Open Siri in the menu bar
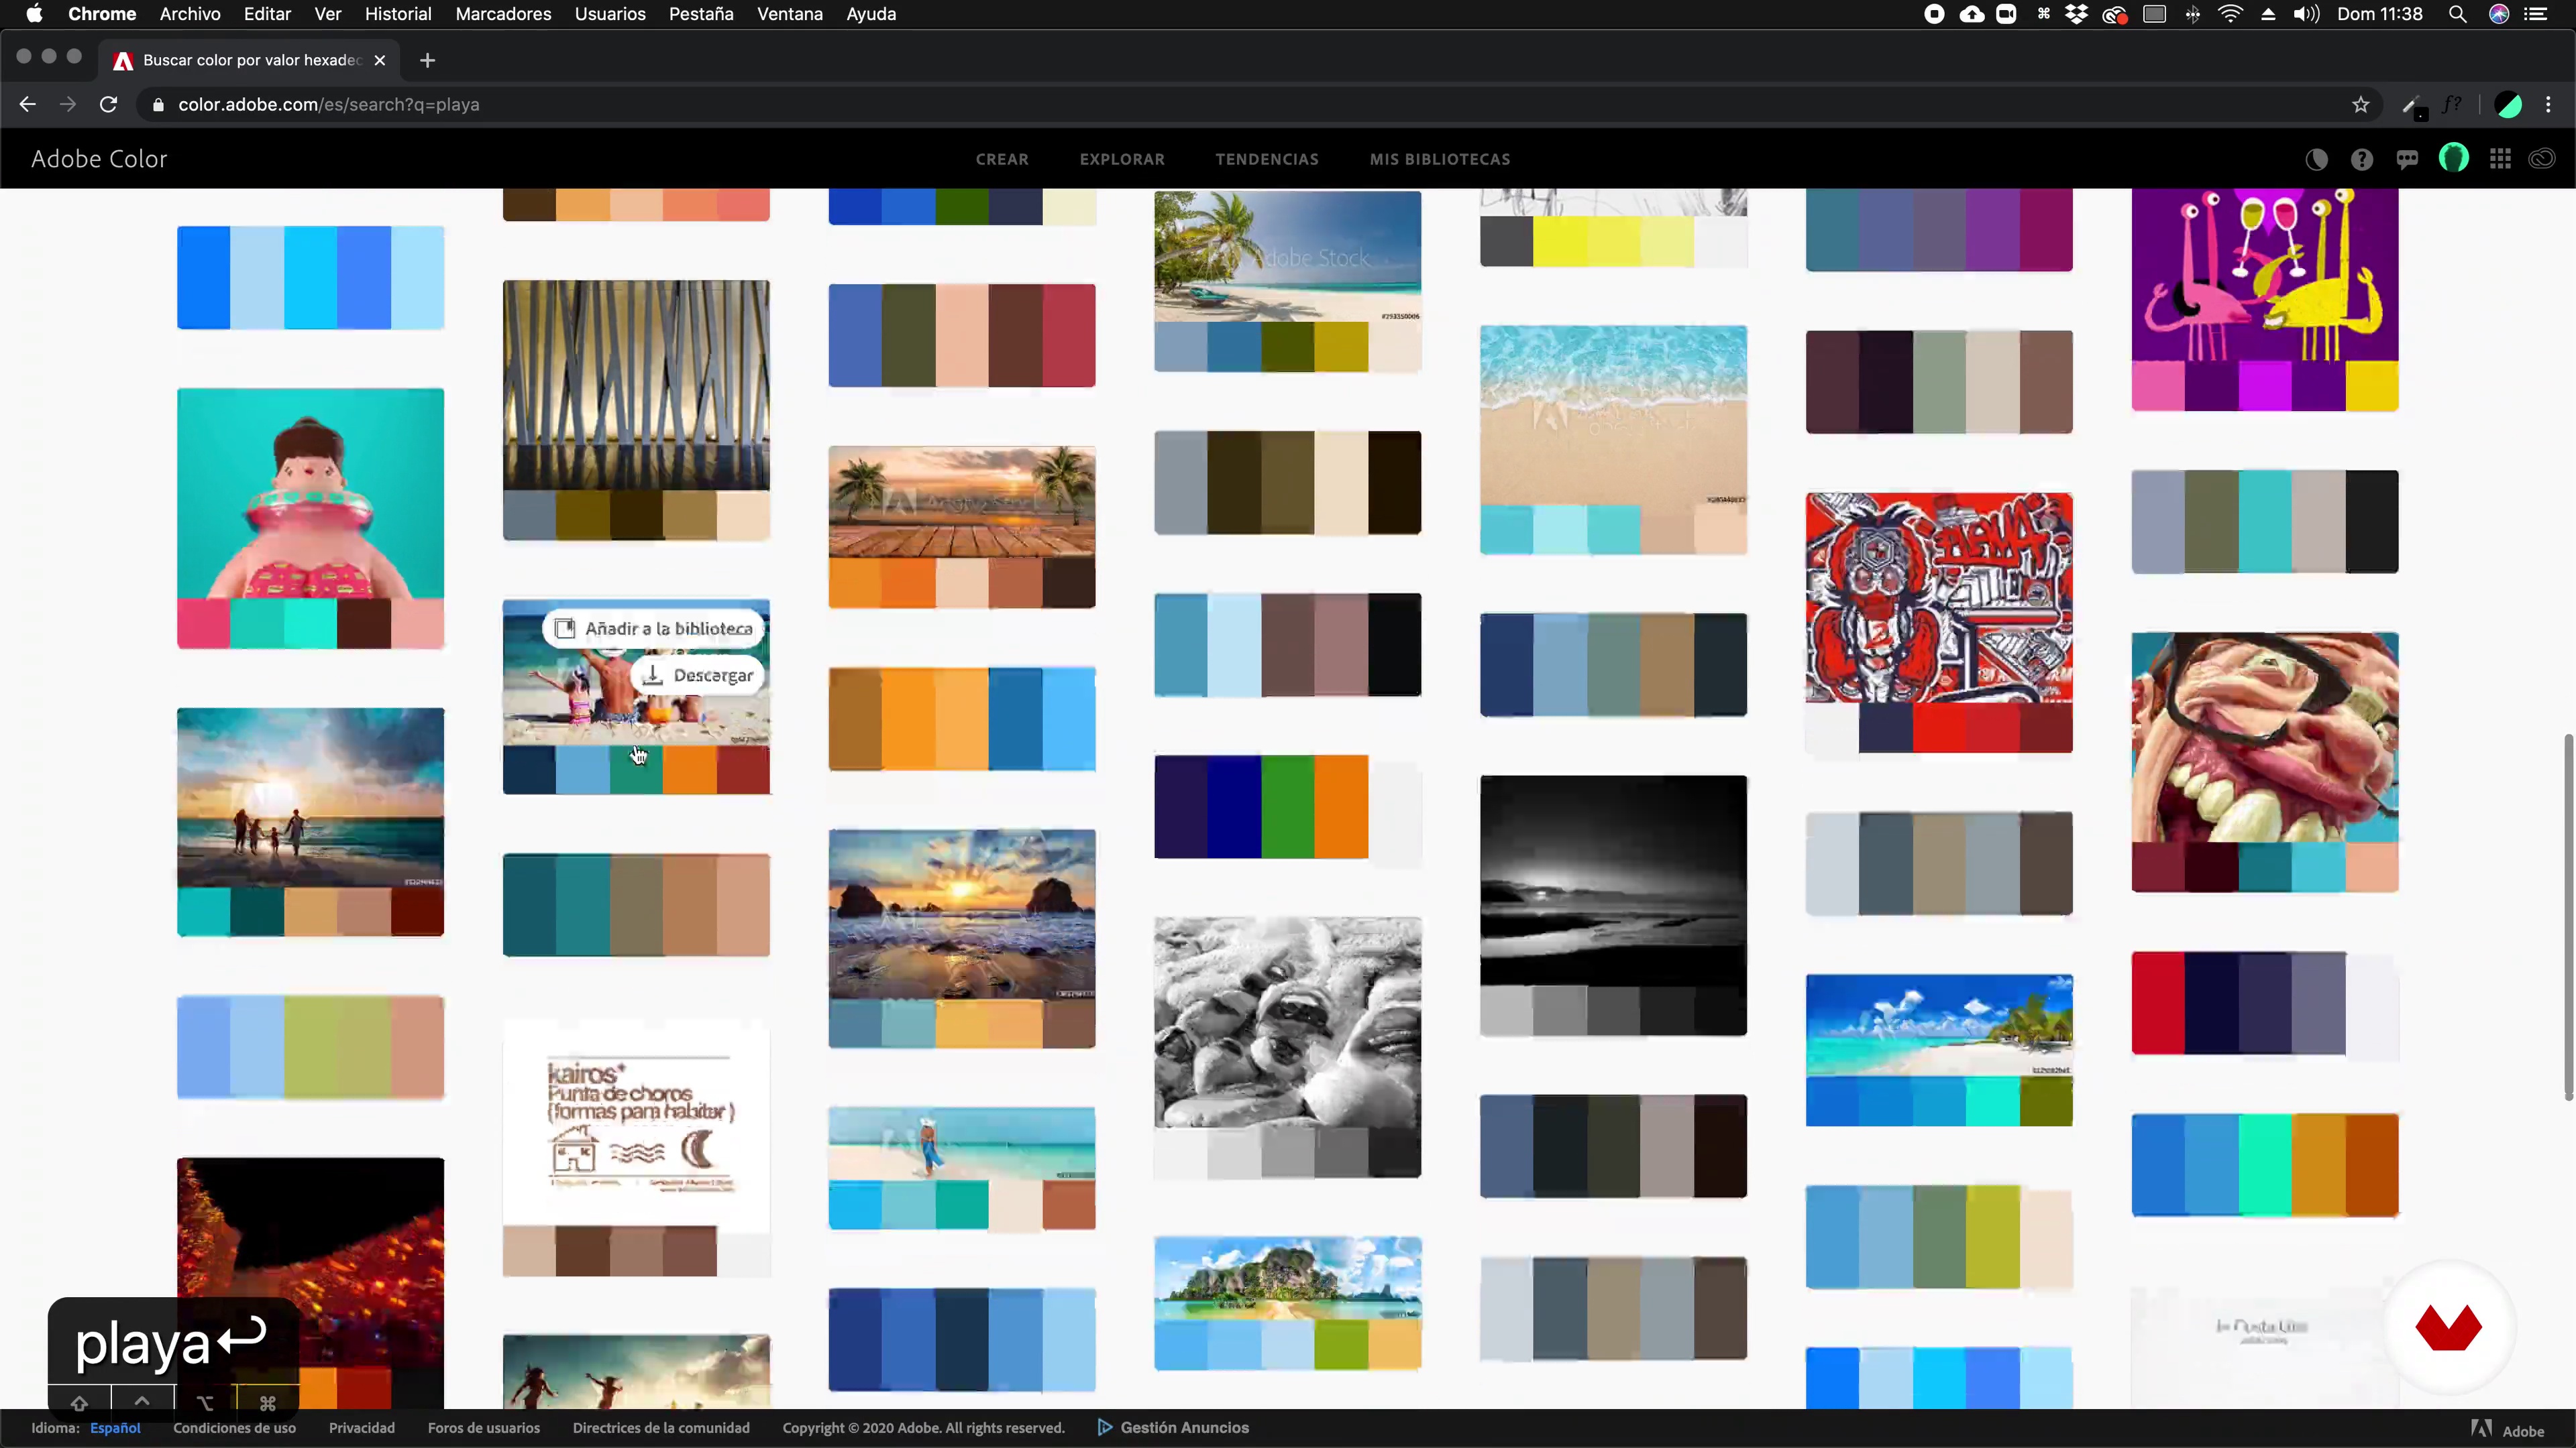Image resolution: width=2576 pixels, height=1448 pixels. pyautogui.click(x=2498, y=14)
